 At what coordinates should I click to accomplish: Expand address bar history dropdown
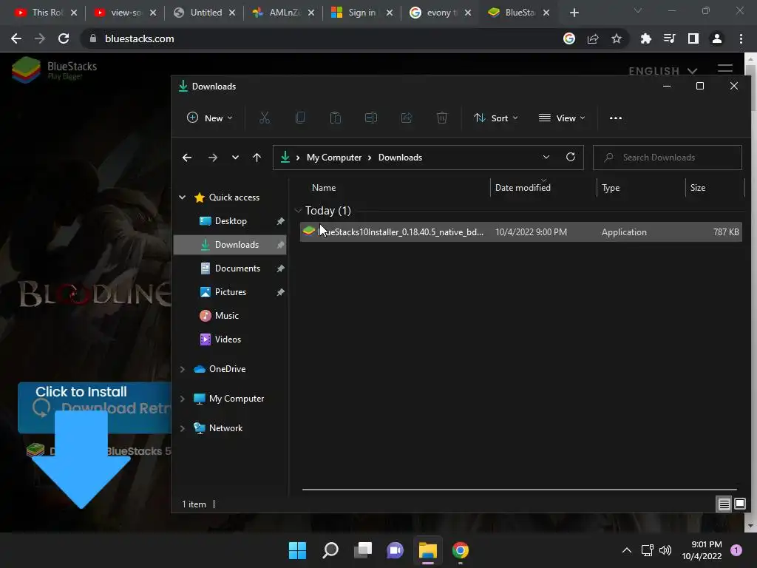(x=546, y=157)
